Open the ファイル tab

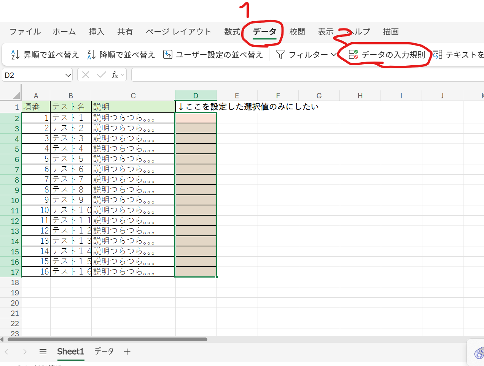pos(25,32)
